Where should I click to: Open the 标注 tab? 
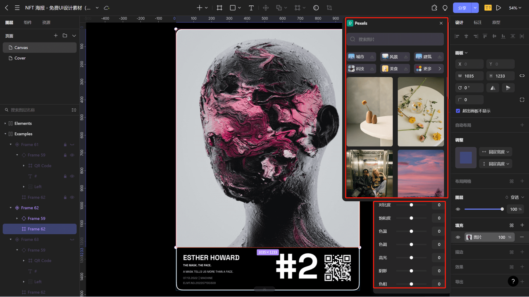tap(478, 23)
